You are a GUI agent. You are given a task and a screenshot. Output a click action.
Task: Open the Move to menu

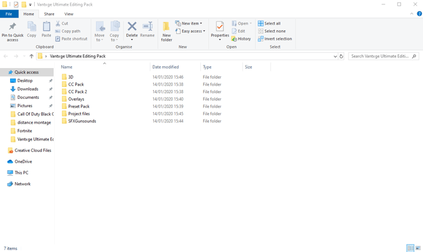click(100, 31)
